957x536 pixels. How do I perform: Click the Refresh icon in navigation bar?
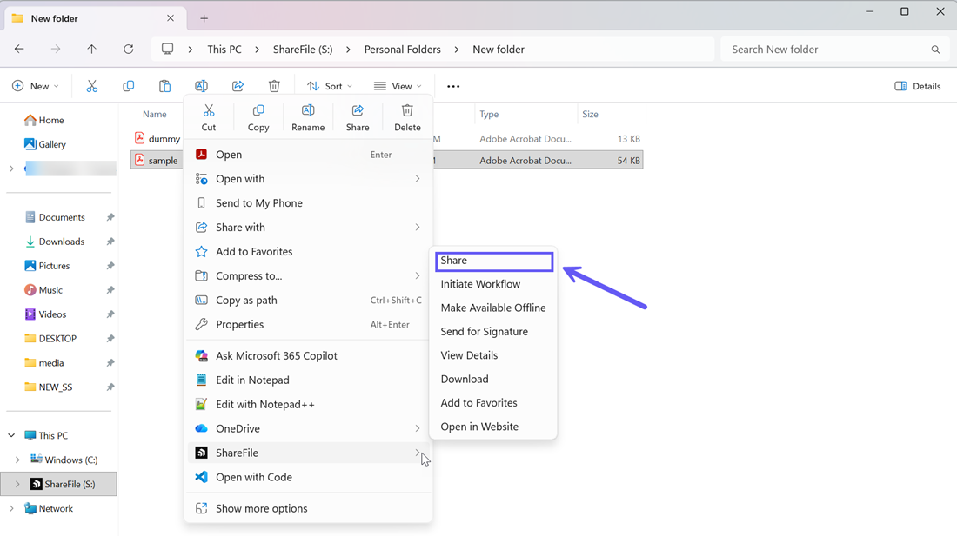coord(129,50)
